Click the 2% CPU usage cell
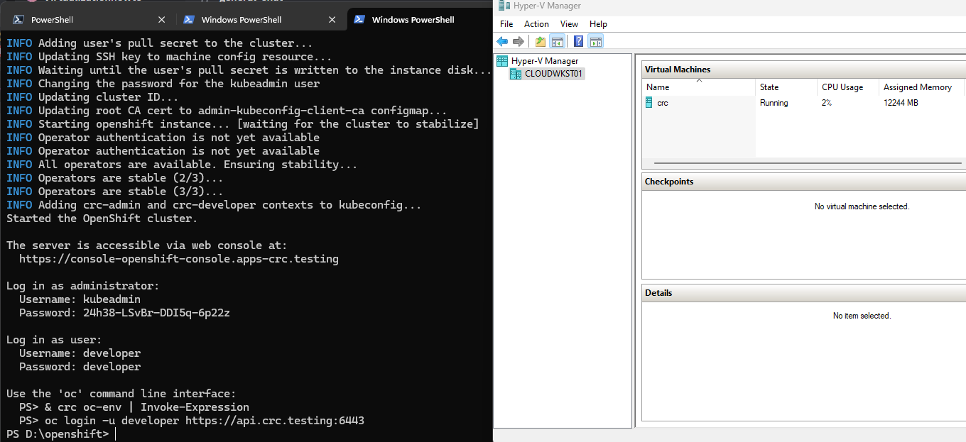Screen dimensions: 966x442 (x=827, y=103)
